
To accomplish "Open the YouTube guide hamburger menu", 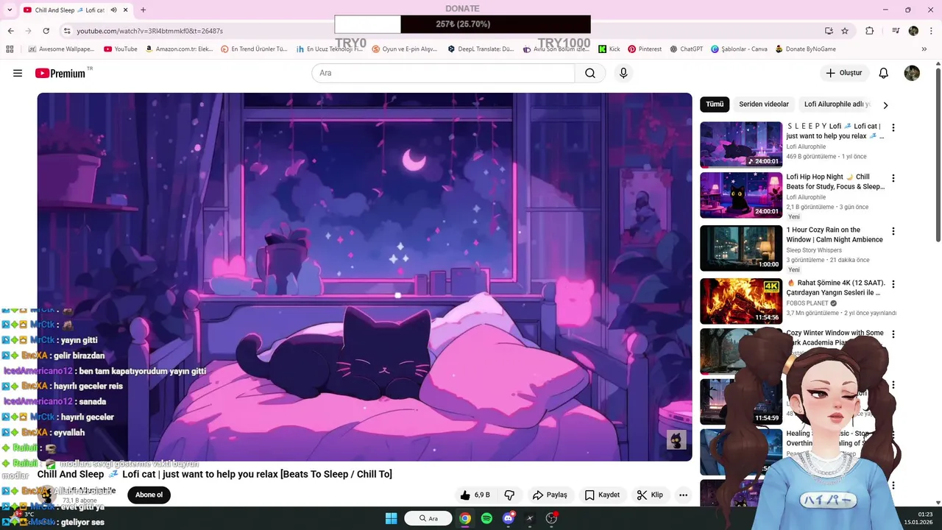I will pyautogui.click(x=18, y=73).
